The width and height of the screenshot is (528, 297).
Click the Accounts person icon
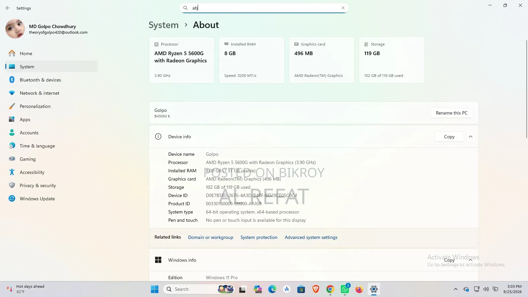tap(12, 133)
